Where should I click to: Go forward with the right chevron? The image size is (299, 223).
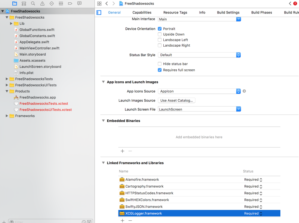[x=114, y=3]
